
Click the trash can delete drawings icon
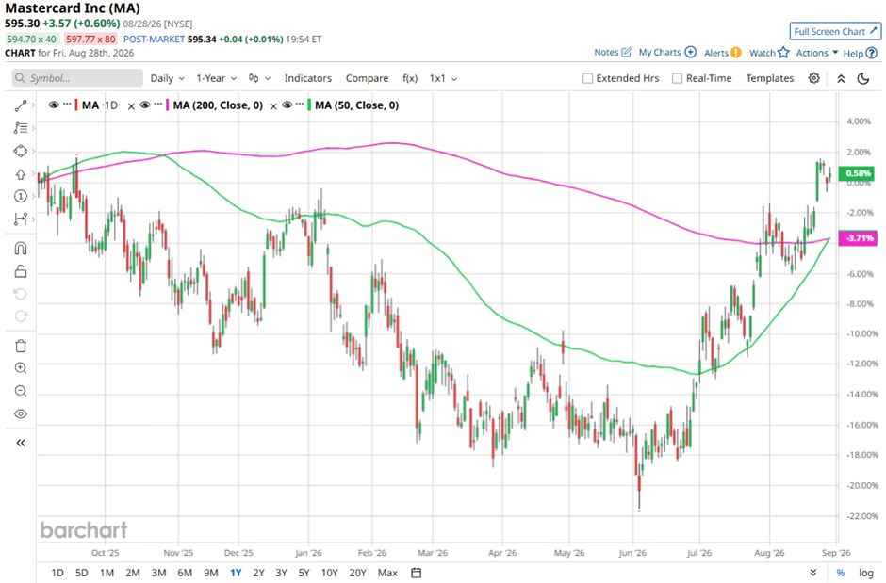21,346
